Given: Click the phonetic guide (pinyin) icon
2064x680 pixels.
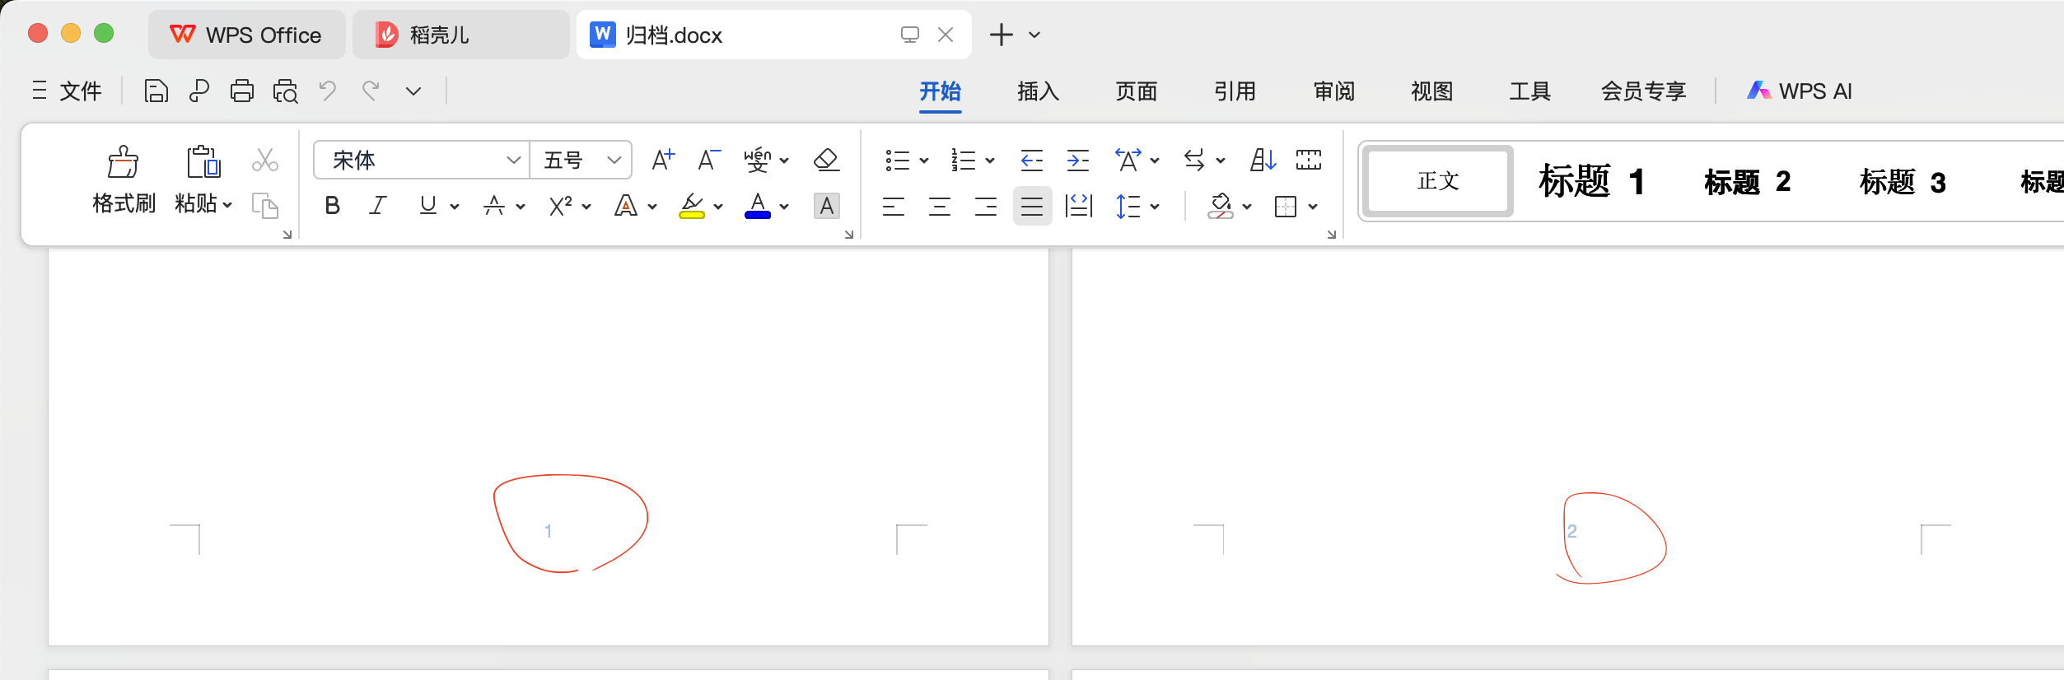Looking at the screenshot, I should [x=757, y=160].
